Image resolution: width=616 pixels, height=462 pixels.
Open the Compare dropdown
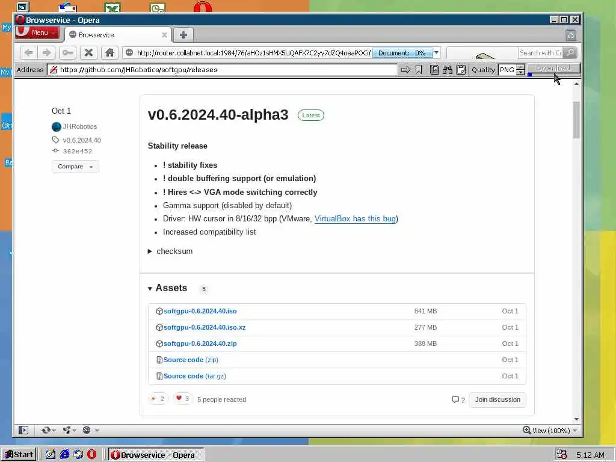point(75,167)
